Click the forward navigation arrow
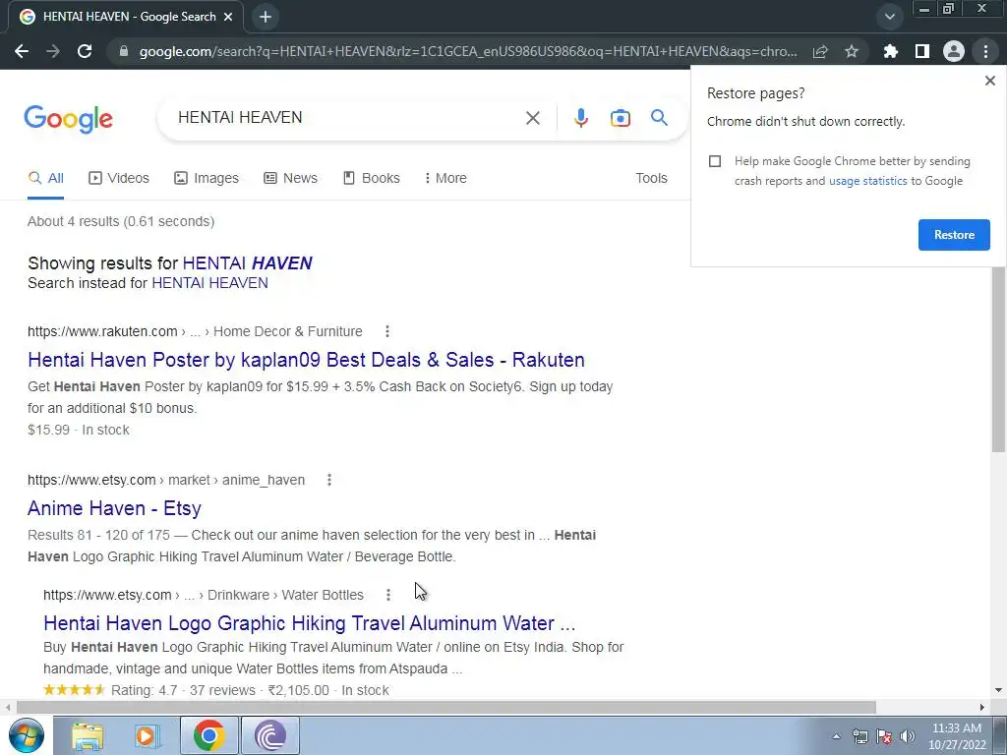Image resolution: width=1007 pixels, height=755 pixels. coord(53,51)
